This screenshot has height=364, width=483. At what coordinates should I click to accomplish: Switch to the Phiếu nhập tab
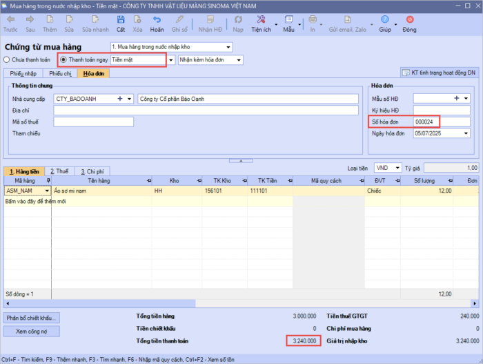point(23,73)
